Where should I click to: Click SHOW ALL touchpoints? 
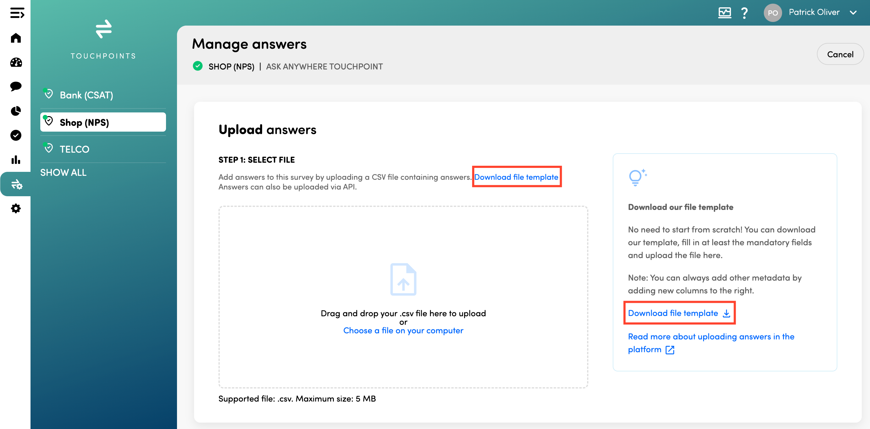coord(63,172)
